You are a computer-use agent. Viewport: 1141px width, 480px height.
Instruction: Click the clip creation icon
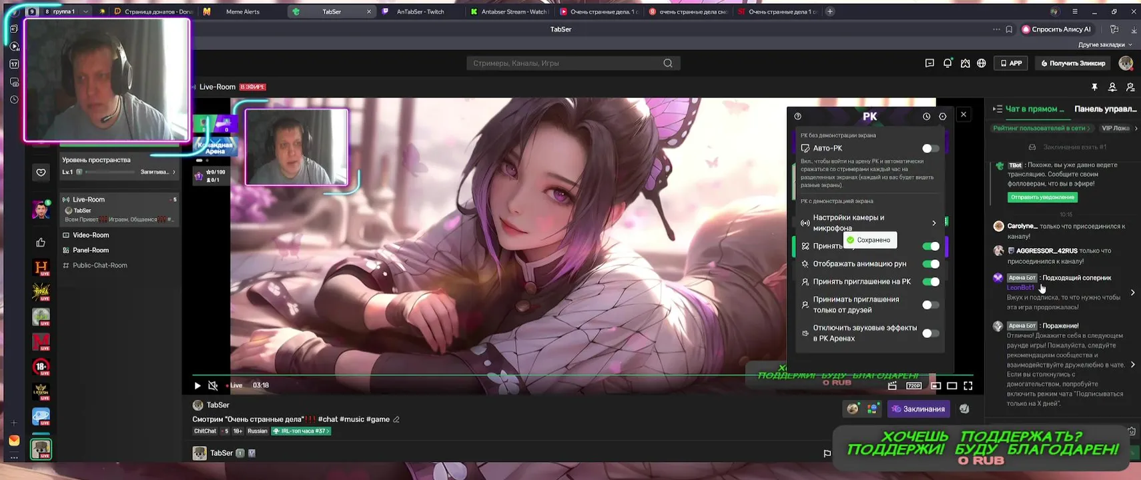coord(893,385)
